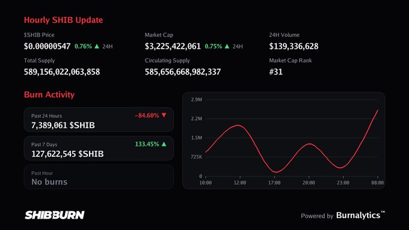Viewport: 409px width, 230px height.
Task: Click the green up arrow beside 0.76%
Action: pos(97,46)
